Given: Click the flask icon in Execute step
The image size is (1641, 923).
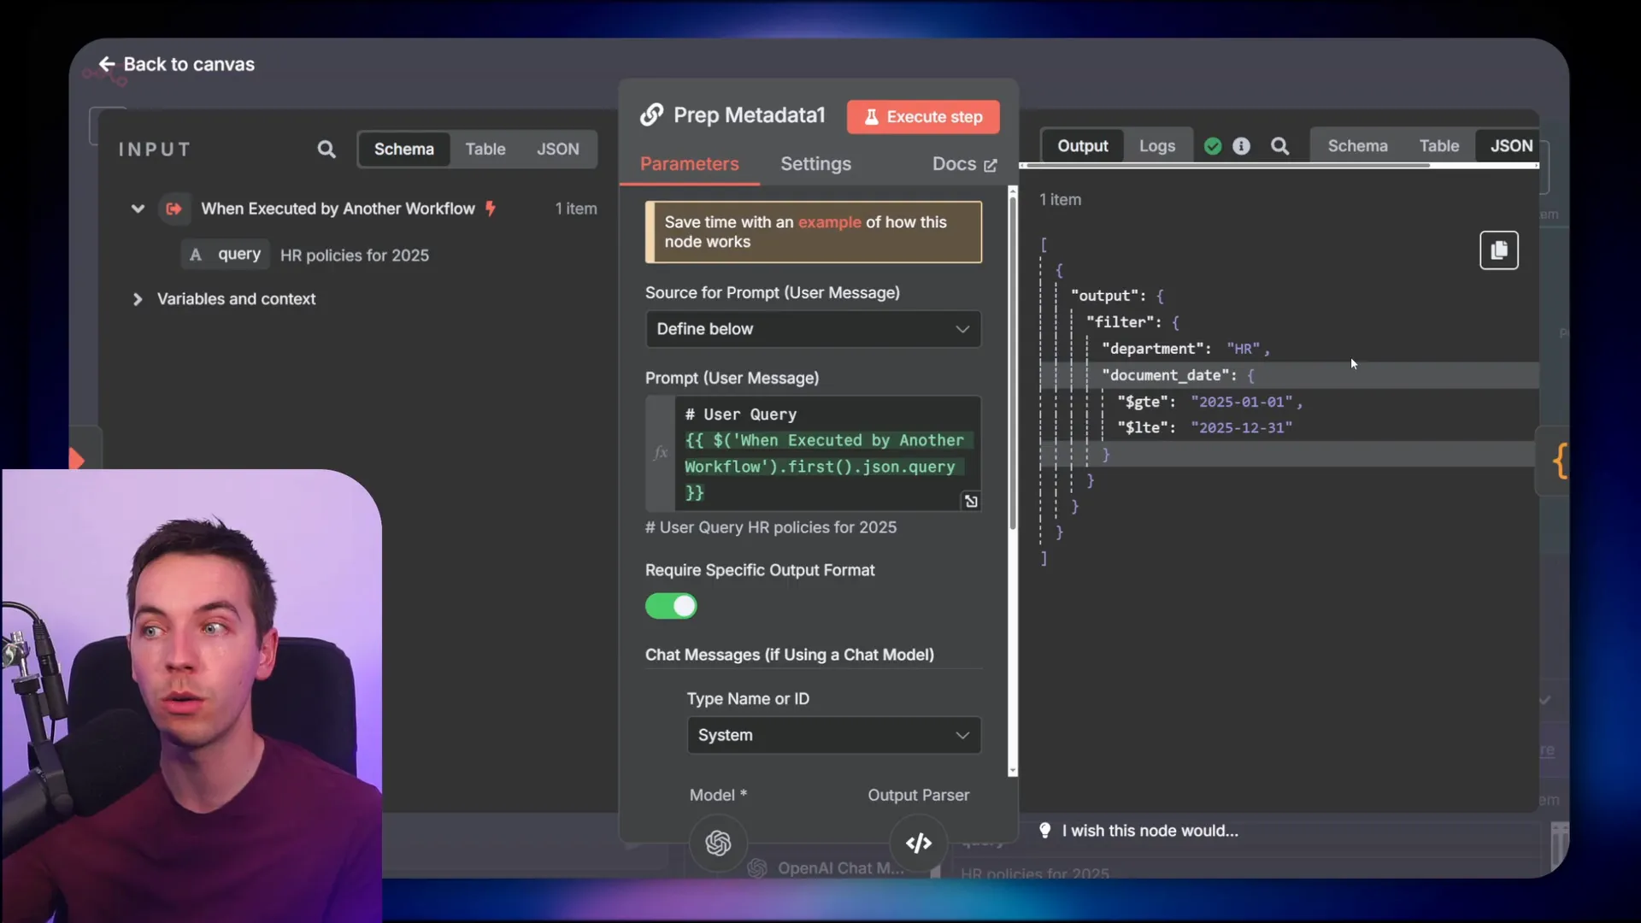Looking at the screenshot, I should (871, 117).
